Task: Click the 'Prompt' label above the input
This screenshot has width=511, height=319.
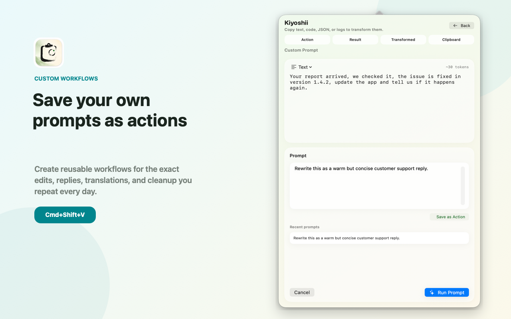Action: (298, 156)
